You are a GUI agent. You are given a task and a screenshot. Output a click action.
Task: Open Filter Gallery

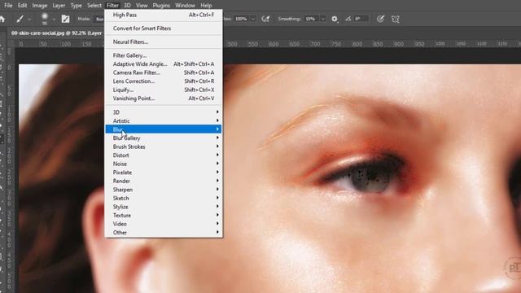tap(164, 55)
